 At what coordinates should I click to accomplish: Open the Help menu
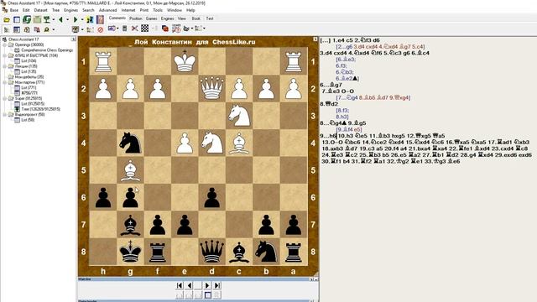[190, 10]
